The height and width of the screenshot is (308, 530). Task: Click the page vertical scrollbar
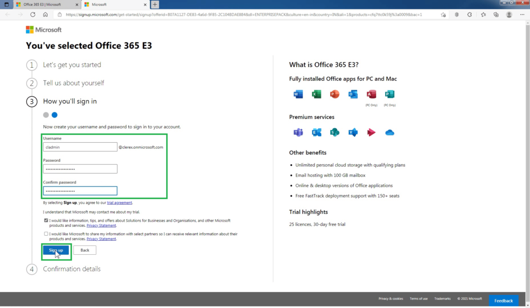click(527, 163)
